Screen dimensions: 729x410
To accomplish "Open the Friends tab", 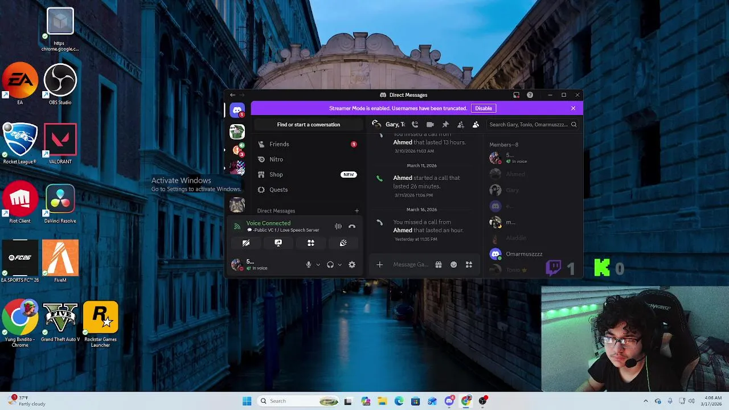I will click(x=308, y=144).
